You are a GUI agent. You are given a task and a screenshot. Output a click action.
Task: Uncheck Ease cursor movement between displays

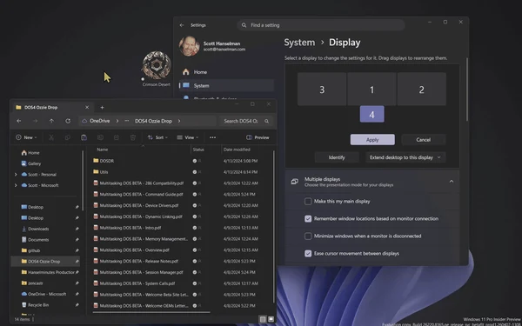tap(308, 253)
